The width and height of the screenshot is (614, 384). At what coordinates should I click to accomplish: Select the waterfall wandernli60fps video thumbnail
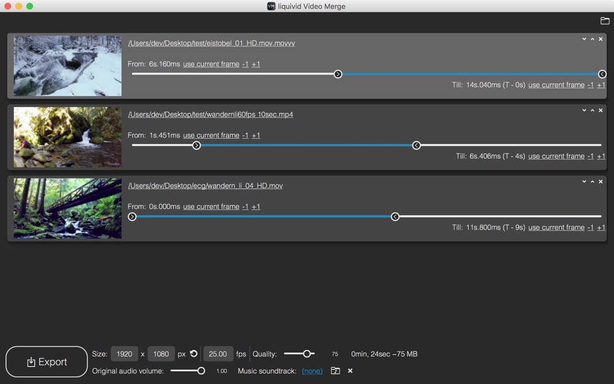tap(67, 137)
